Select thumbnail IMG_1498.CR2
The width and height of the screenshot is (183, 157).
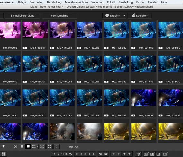point(89,30)
